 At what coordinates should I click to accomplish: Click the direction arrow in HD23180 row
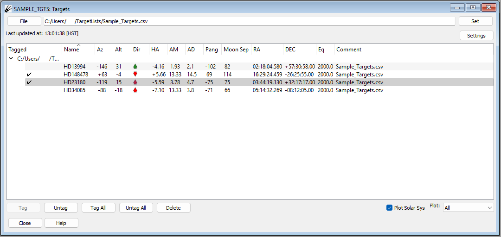pyautogui.click(x=135, y=82)
